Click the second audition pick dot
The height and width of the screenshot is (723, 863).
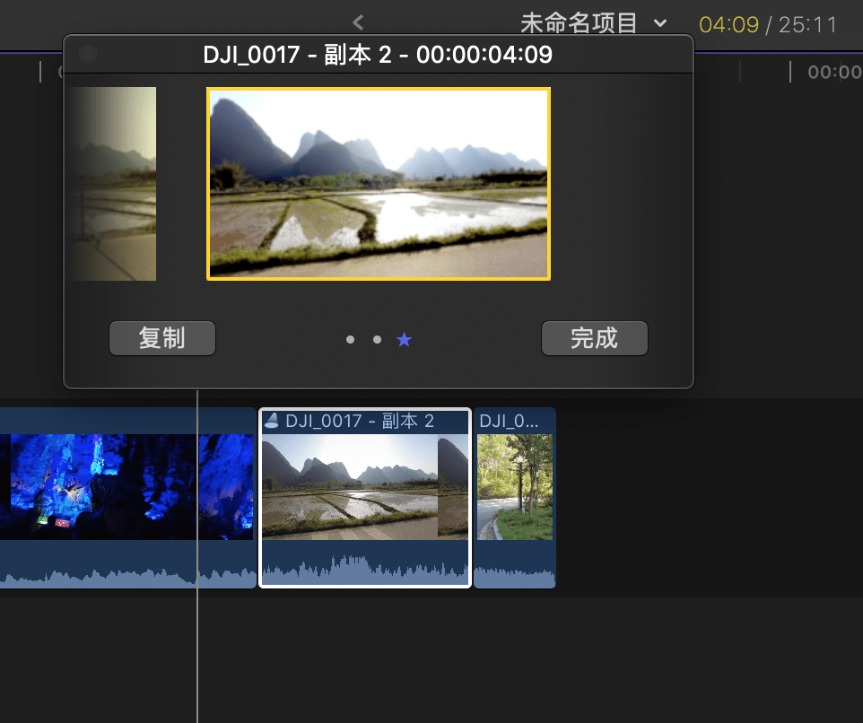click(x=377, y=339)
